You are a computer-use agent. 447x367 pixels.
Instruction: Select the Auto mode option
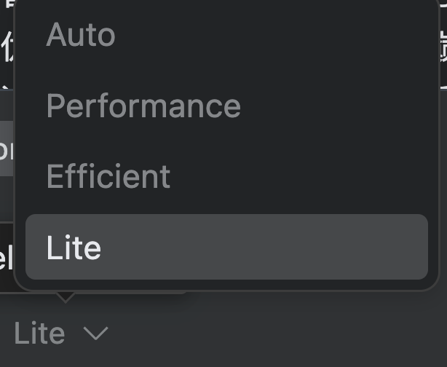click(81, 35)
